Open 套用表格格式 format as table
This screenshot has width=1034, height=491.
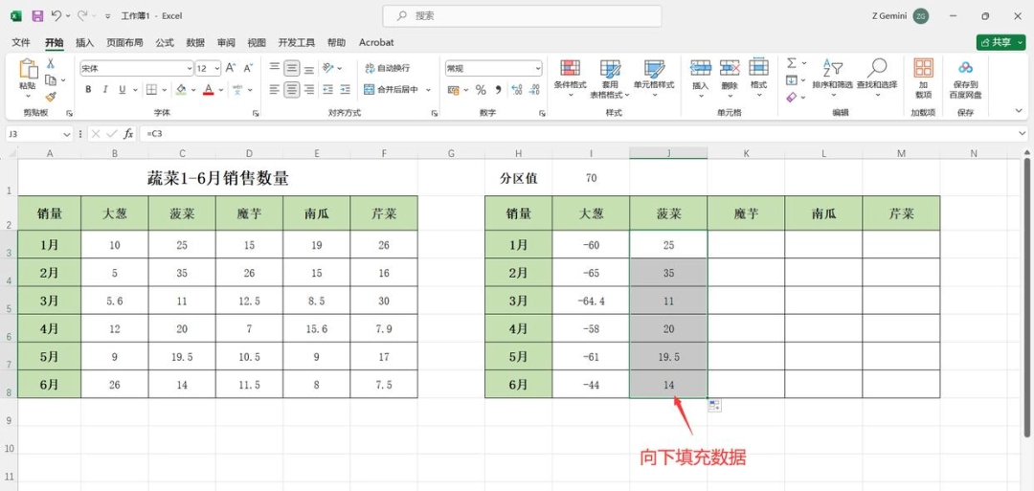(610, 78)
